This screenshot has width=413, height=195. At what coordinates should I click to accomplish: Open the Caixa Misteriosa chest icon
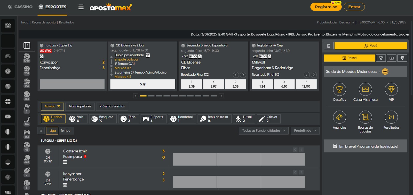coord(366,89)
